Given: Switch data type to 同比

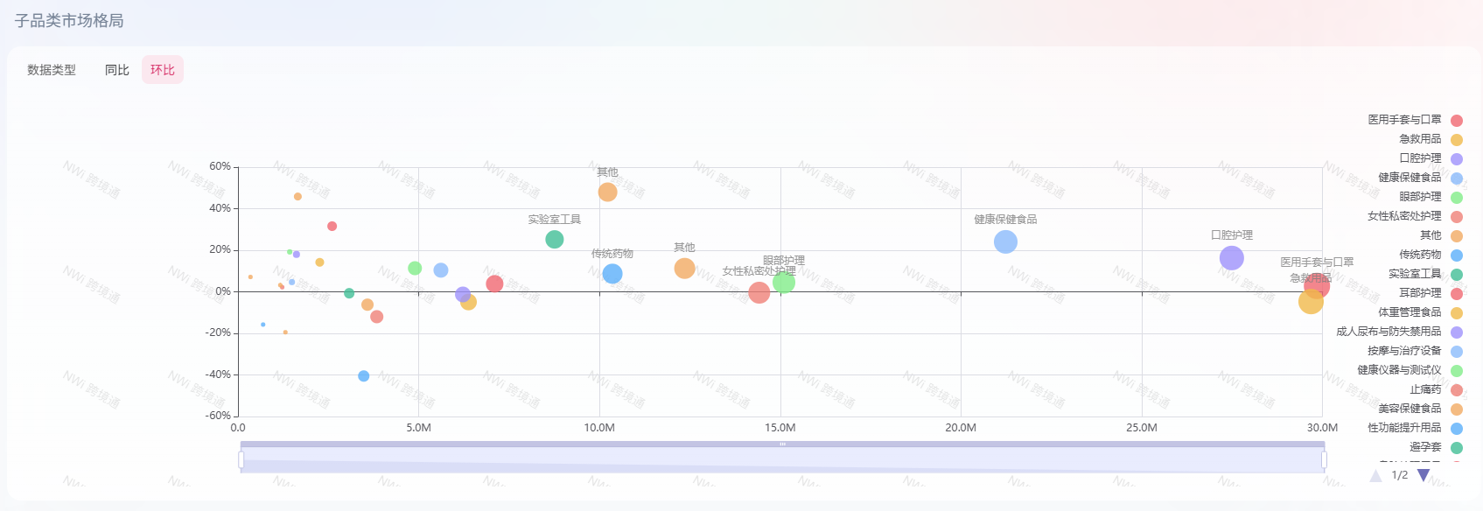Looking at the screenshot, I should 116,70.
